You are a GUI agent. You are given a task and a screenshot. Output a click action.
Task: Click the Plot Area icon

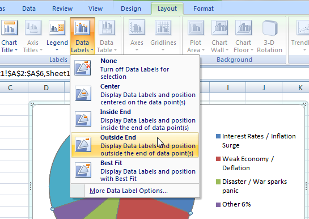pyautogui.click(x=196, y=27)
